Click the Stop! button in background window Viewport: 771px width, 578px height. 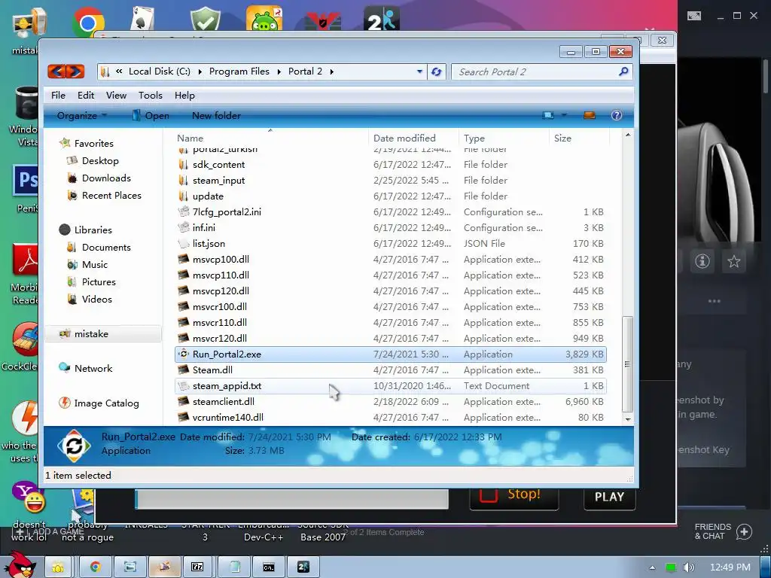(x=513, y=496)
